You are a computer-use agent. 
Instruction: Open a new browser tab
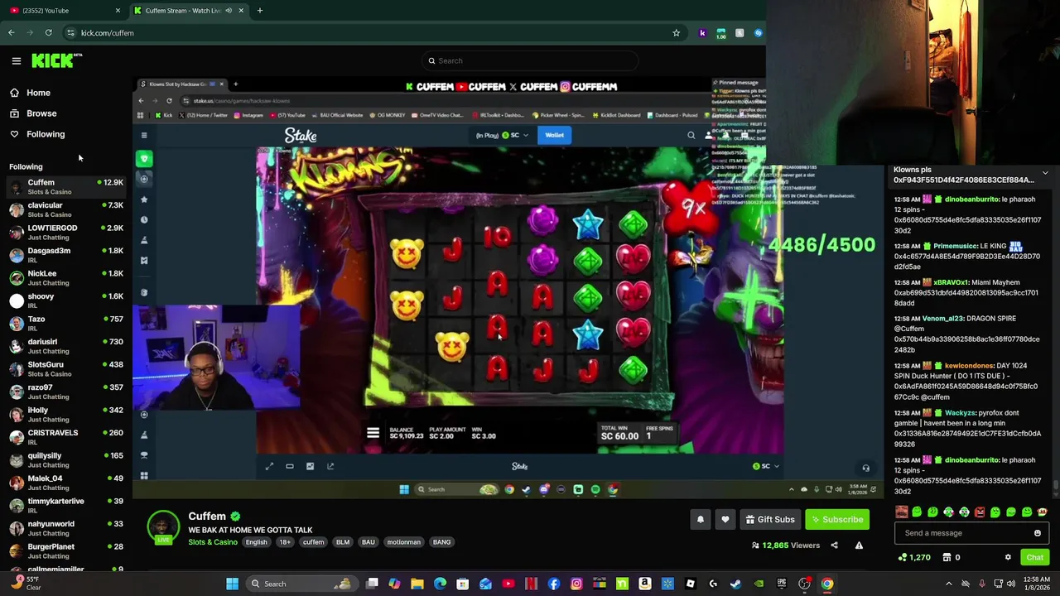[260, 11]
